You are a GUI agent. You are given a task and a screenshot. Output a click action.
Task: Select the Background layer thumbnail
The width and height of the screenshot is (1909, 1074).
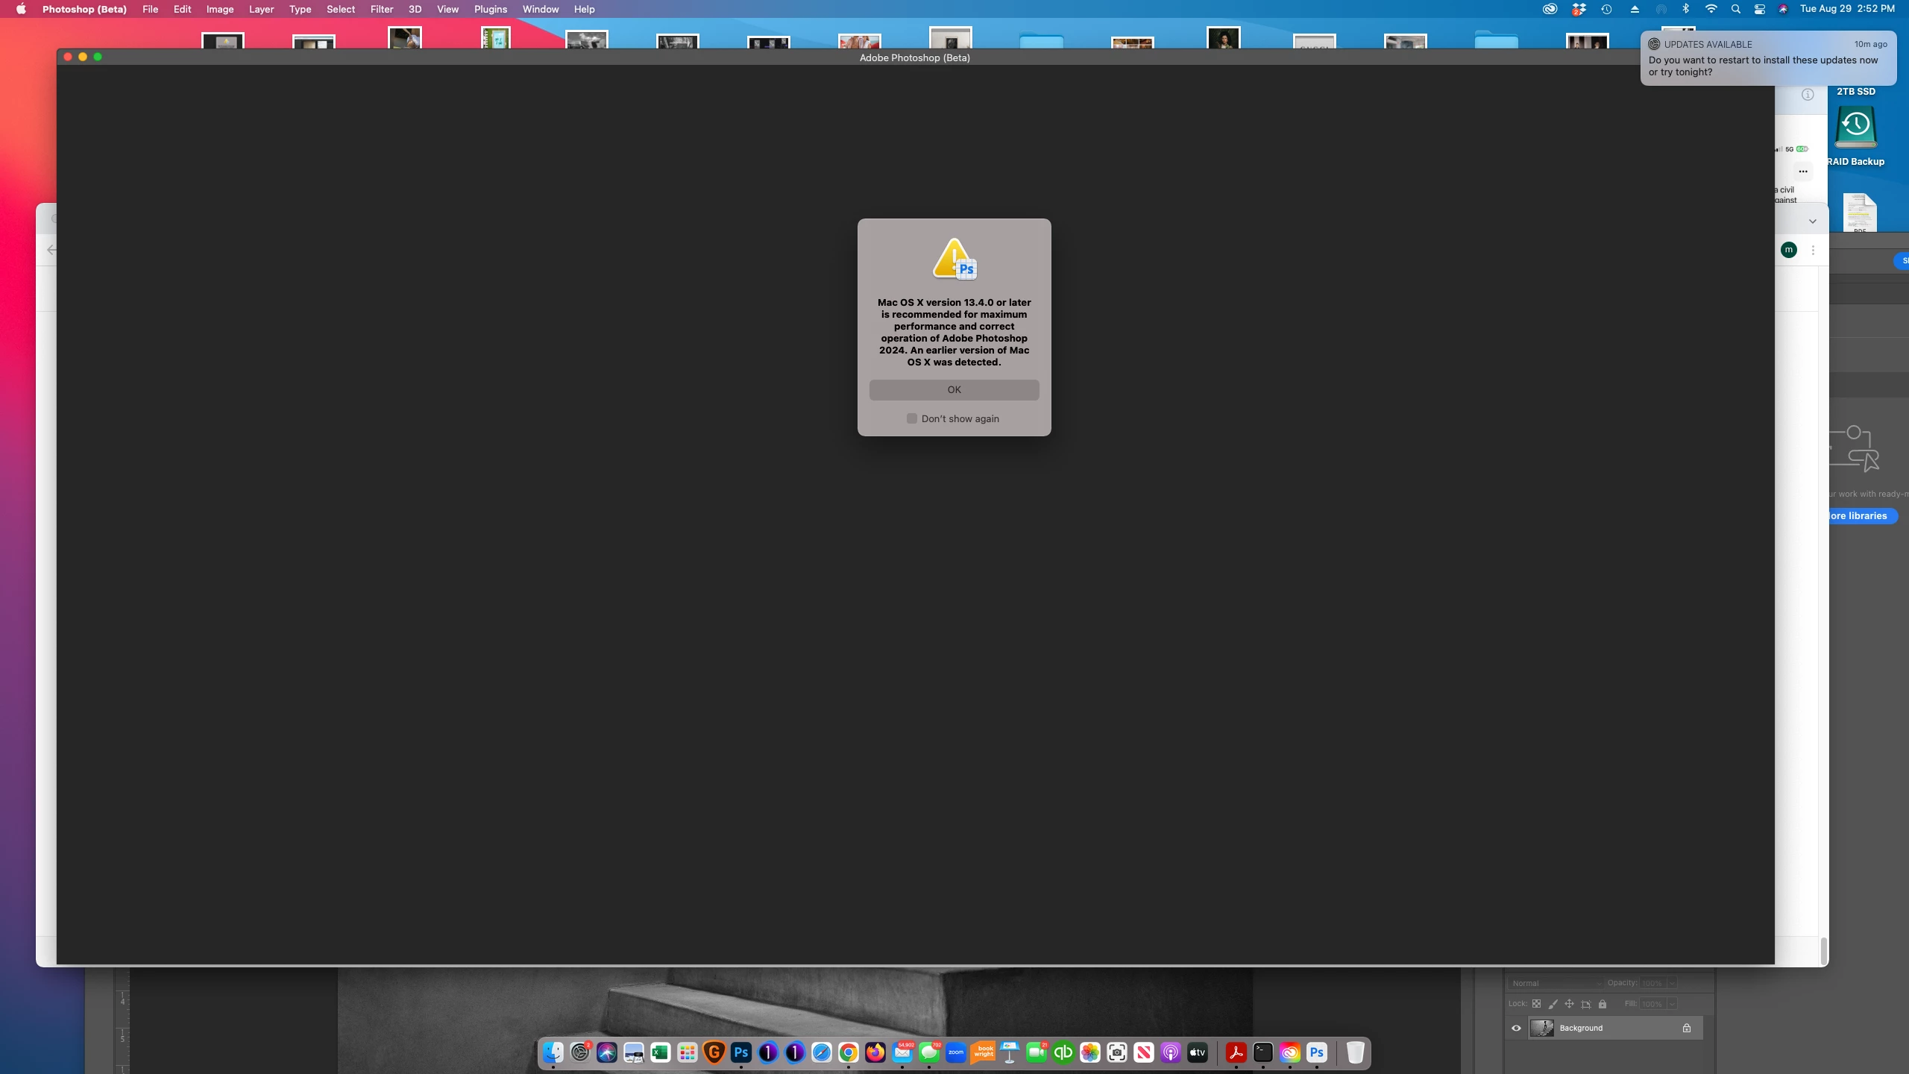click(x=1541, y=1028)
